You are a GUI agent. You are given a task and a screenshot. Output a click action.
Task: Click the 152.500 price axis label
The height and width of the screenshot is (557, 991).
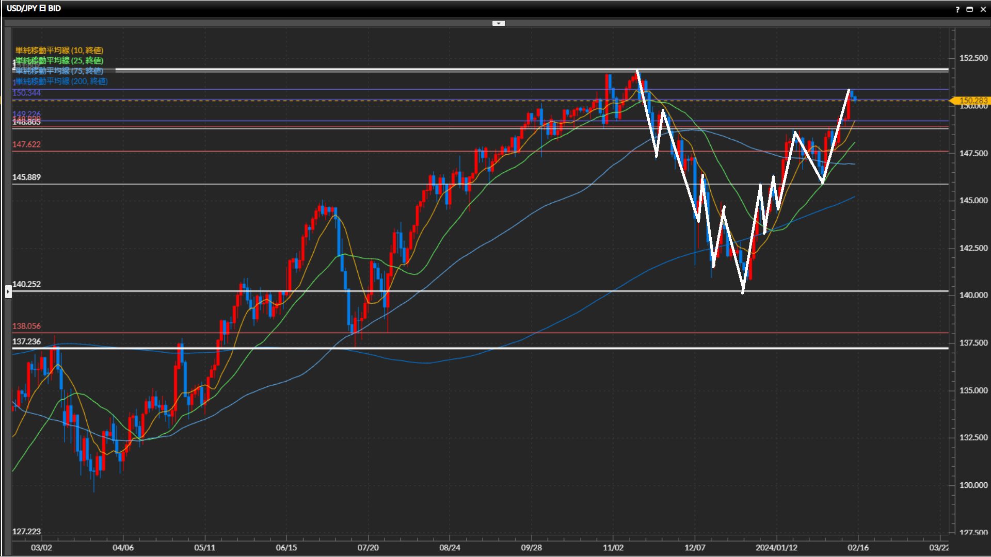point(973,58)
